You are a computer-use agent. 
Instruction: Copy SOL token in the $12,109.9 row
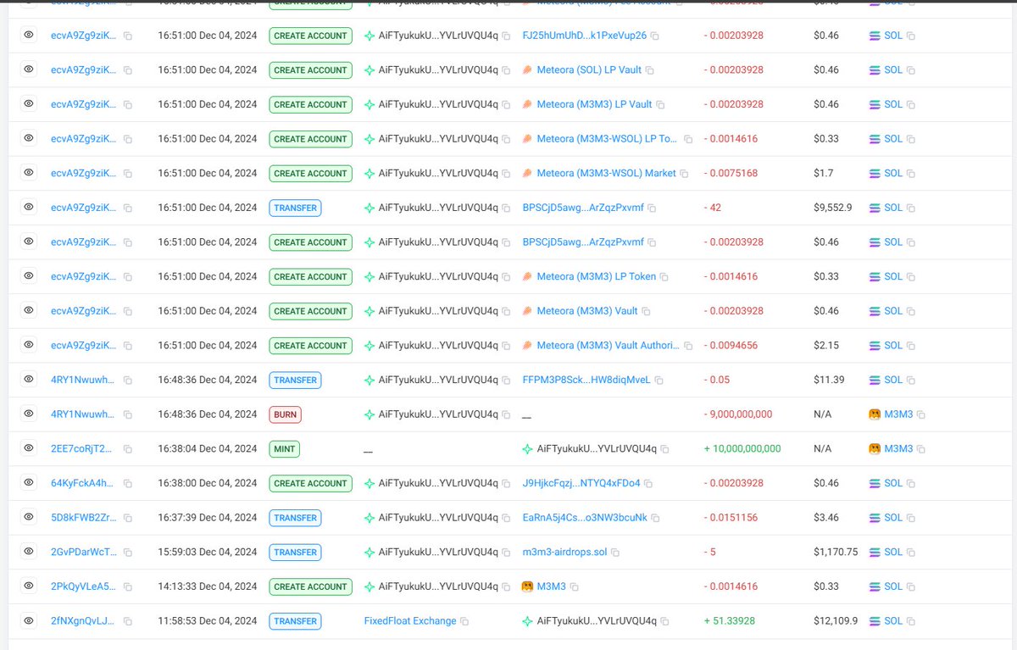pos(911,621)
